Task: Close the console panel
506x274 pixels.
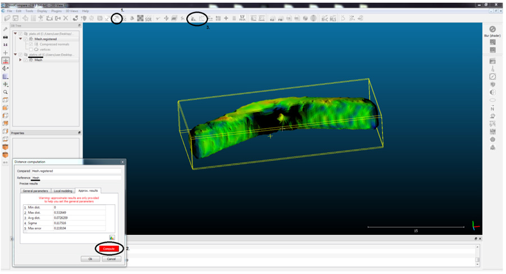Action: pyautogui.click(x=480, y=239)
